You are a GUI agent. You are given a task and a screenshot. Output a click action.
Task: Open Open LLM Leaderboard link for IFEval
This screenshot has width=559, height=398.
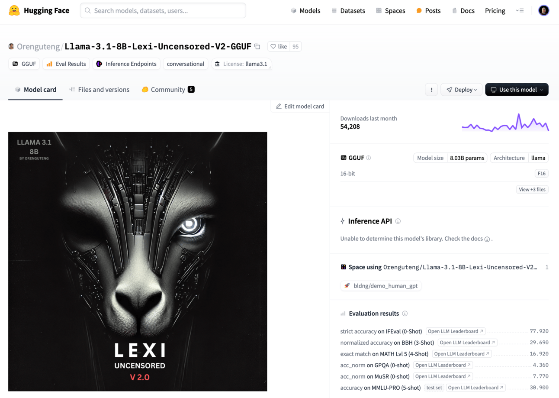(x=456, y=331)
